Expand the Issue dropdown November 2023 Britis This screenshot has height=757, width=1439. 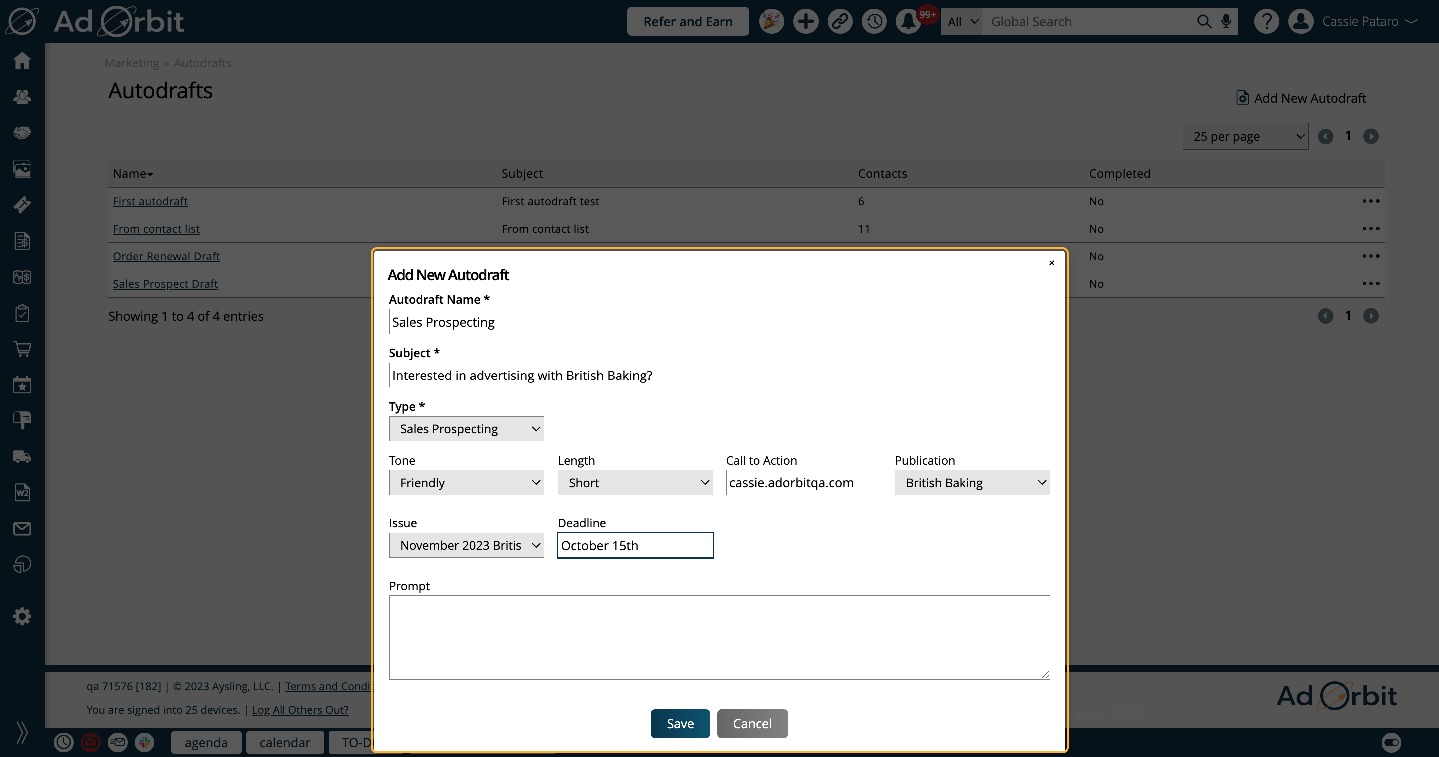click(x=466, y=544)
